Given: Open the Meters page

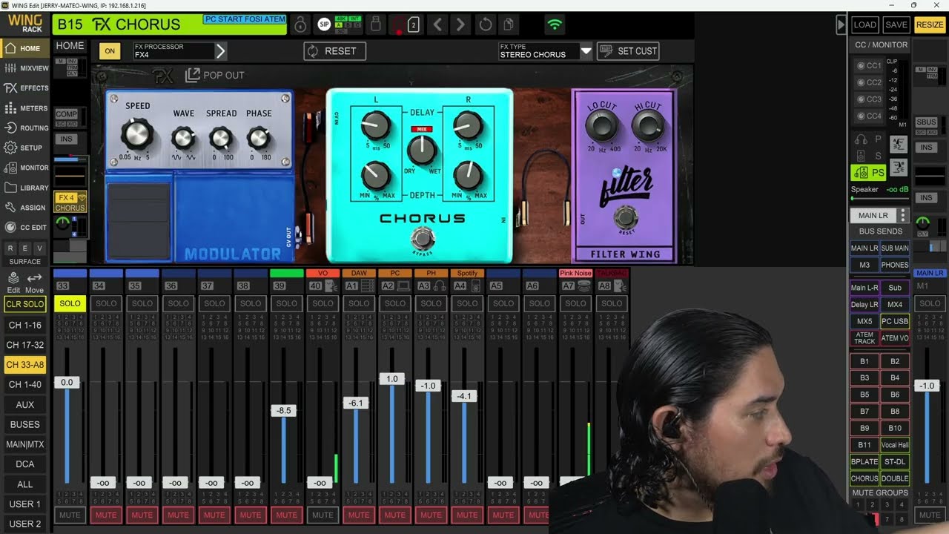Looking at the screenshot, I should coord(25,108).
